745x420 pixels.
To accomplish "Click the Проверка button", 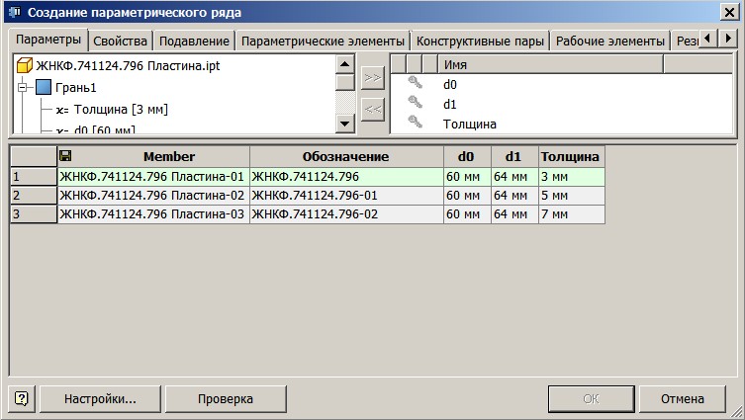I will click(x=226, y=399).
